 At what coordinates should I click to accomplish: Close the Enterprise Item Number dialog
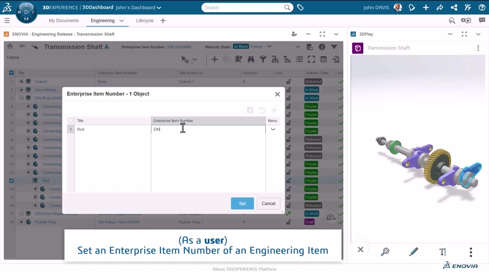[x=277, y=94]
